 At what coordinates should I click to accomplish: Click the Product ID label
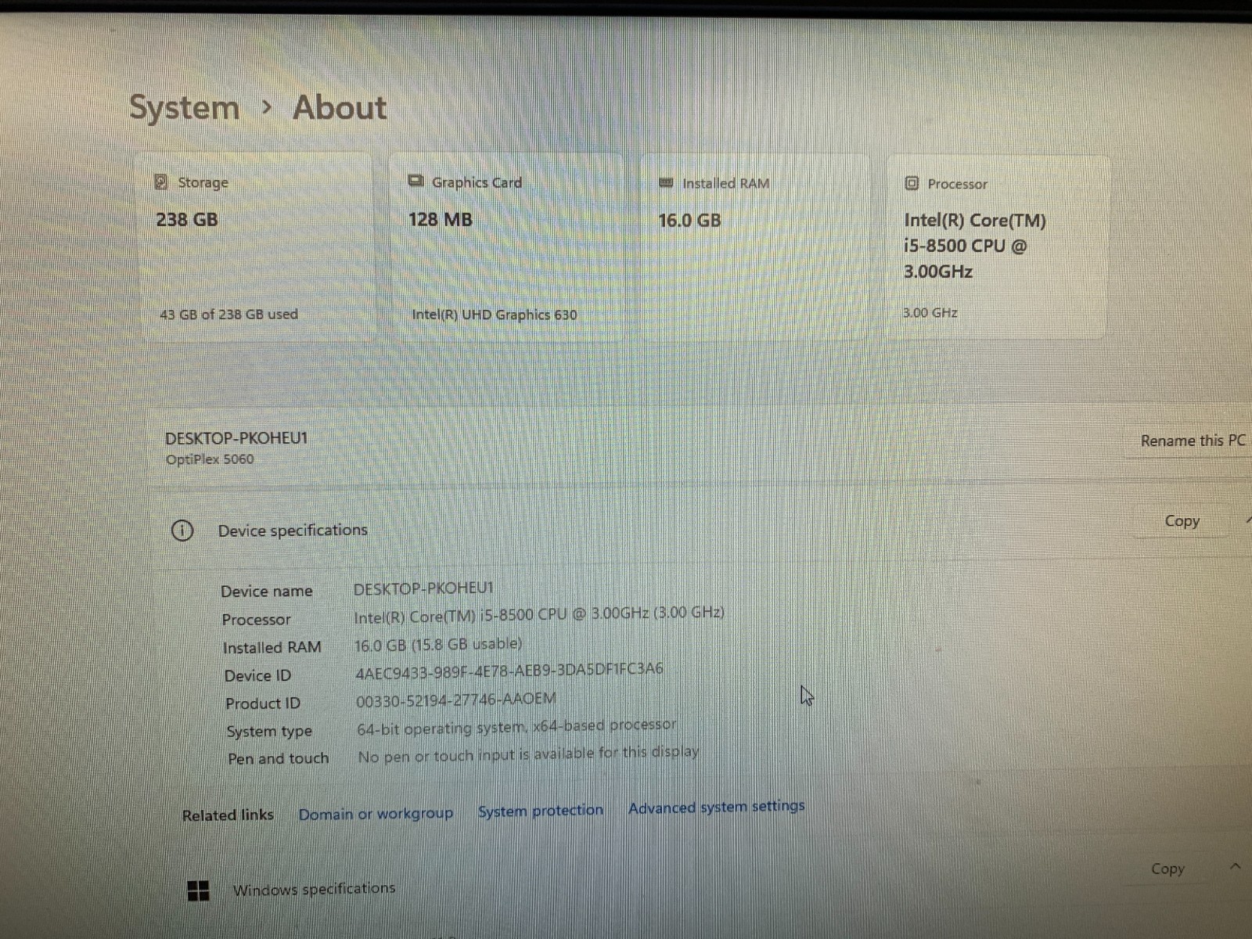pos(263,703)
